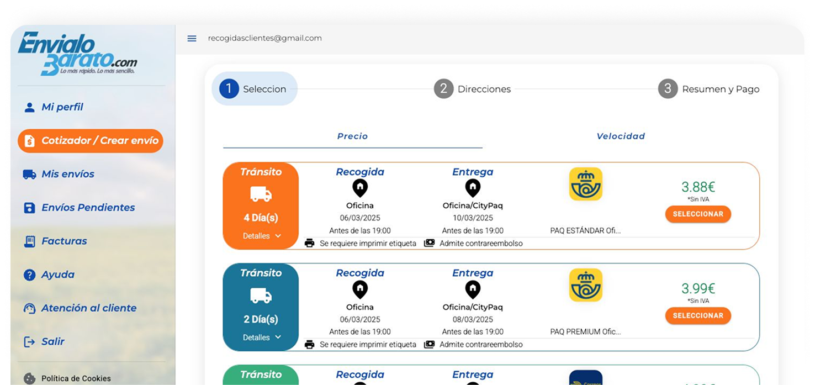815x385 pixels.
Task: Select the 3.88€ PAQ ESTÁNDAR shipment
Action: 697,214
